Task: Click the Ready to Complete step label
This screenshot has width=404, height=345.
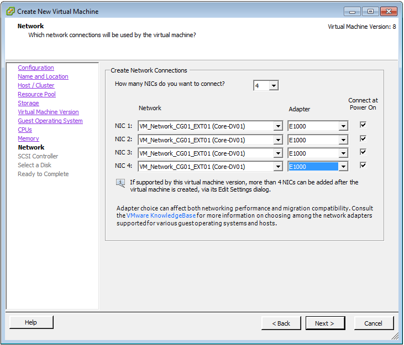Action: [43, 174]
